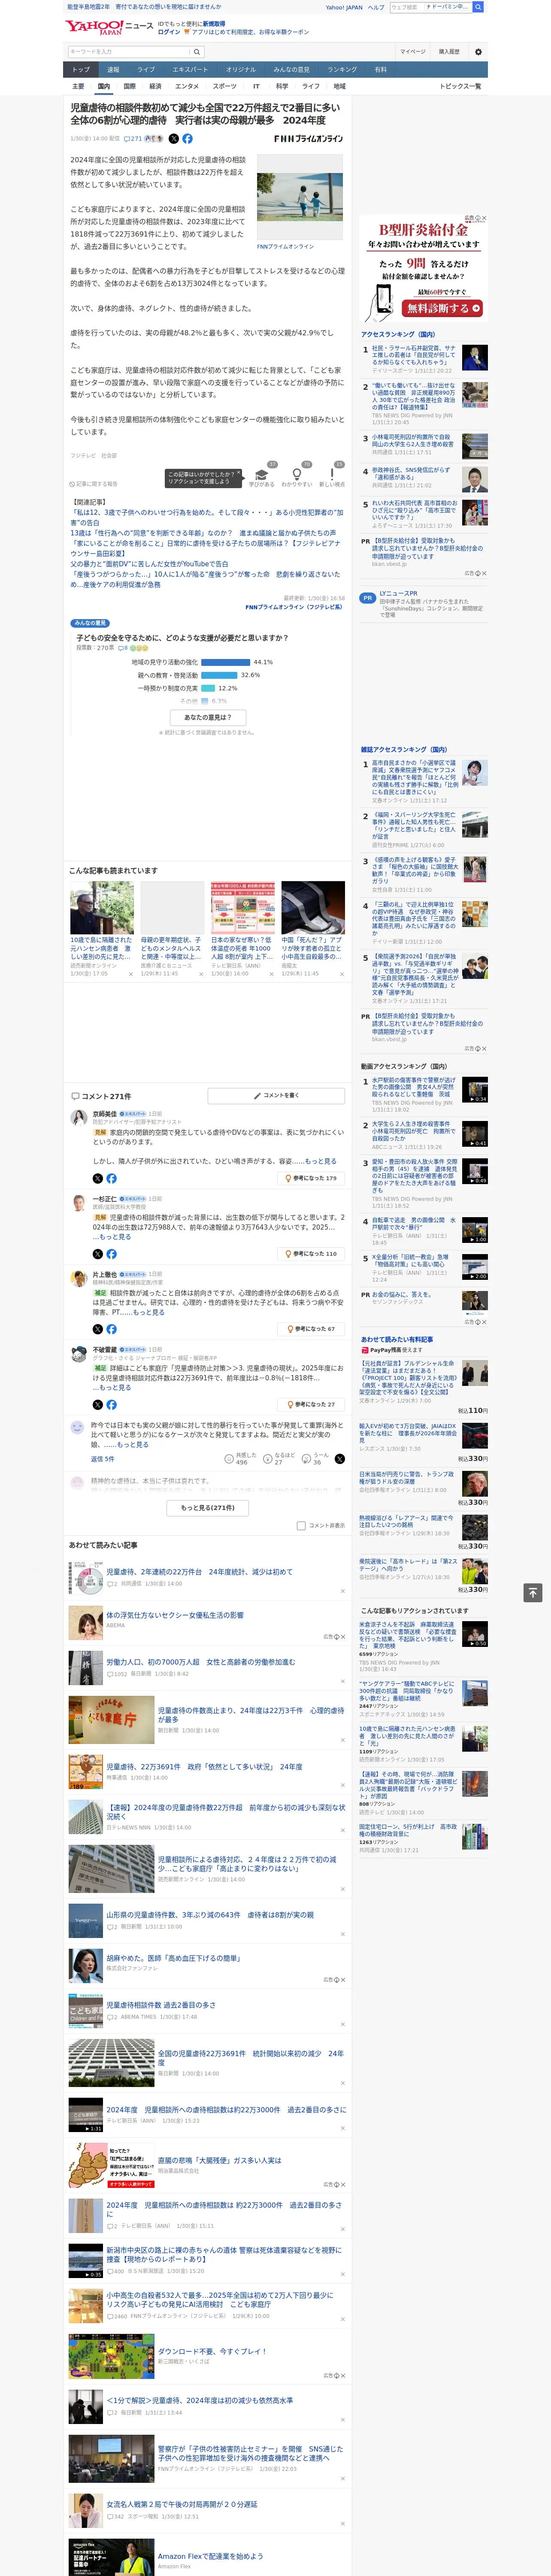Image resolution: width=551 pixels, height=2576 pixels.
Task: Expand 片上徹也's comment with 'もっと見る'
Action: pyautogui.click(x=148, y=1312)
